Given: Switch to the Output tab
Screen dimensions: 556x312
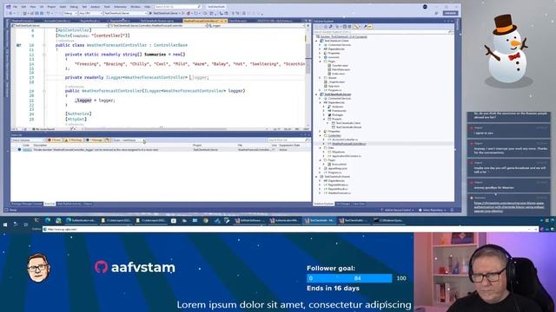Looking at the screenshot, I should point(88,205).
